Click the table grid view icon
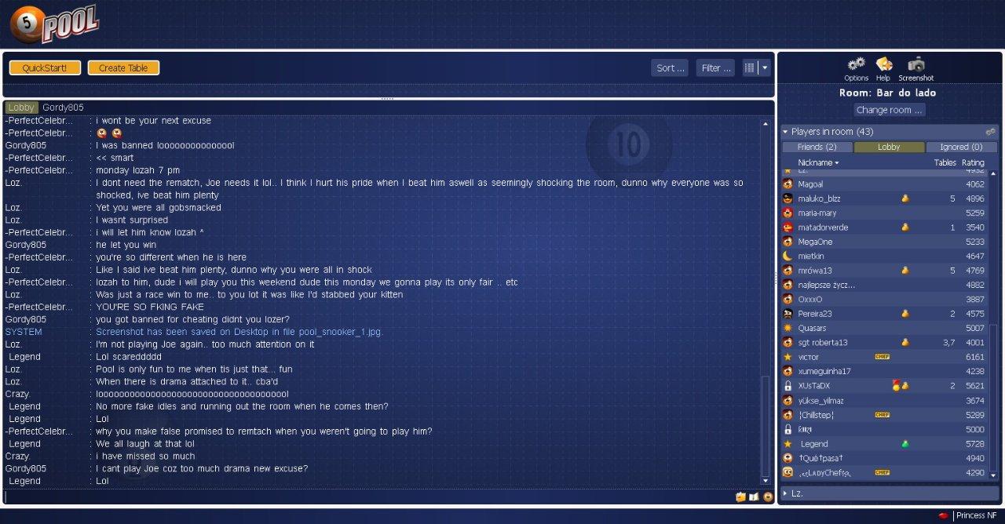 749,68
